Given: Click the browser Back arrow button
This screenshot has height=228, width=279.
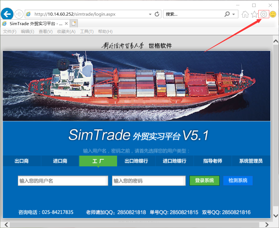Looking at the screenshot, I should coord(7,14).
